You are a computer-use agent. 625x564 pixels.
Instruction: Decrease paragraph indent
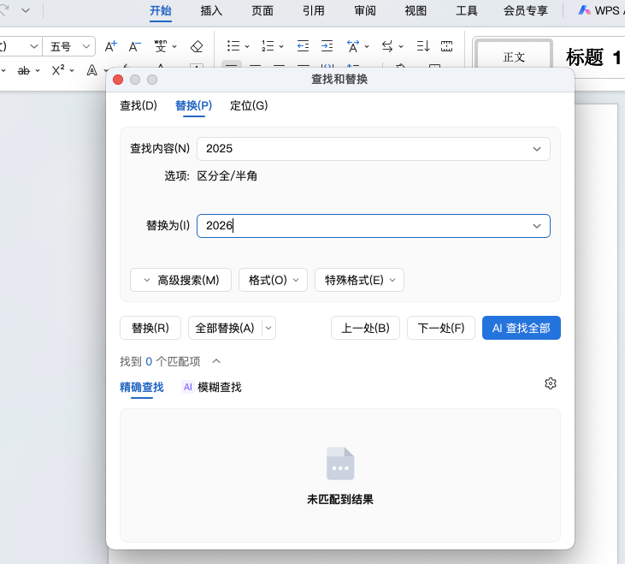coord(303,46)
